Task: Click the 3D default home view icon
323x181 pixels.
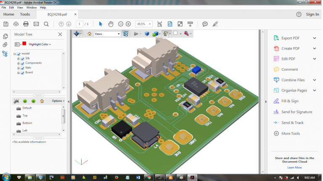Action: 89,34
